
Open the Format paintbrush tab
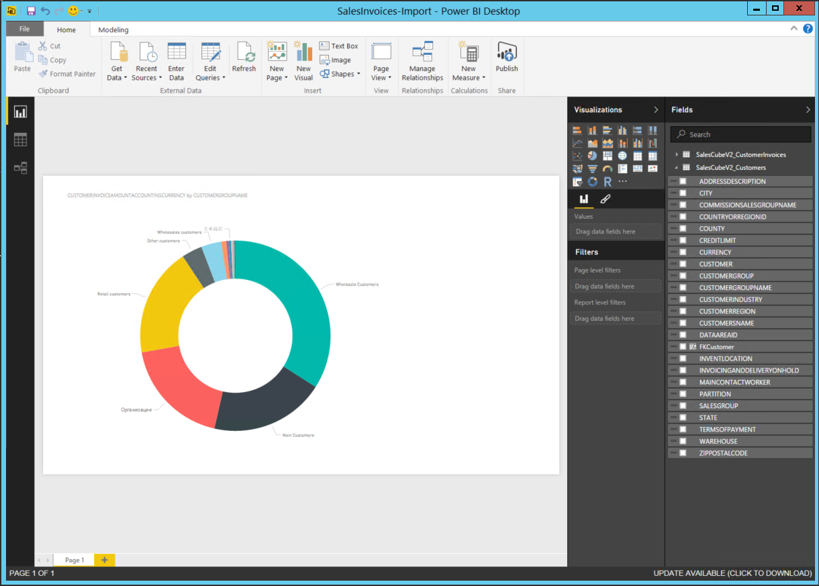coord(605,199)
